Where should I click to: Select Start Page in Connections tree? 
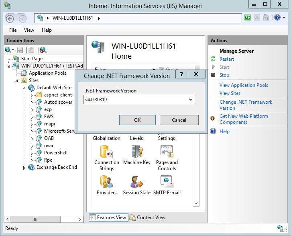pyautogui.click(x=32, y=59)
